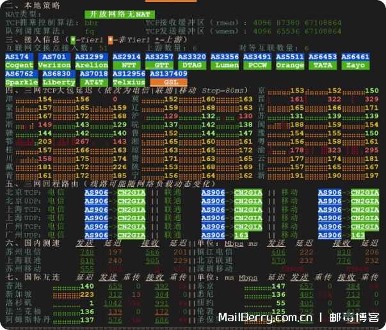The width and height of the screenshot is (386, 330).
Task: Click the AS3491 PCCW badge
Action: click(x=257, y=61)
